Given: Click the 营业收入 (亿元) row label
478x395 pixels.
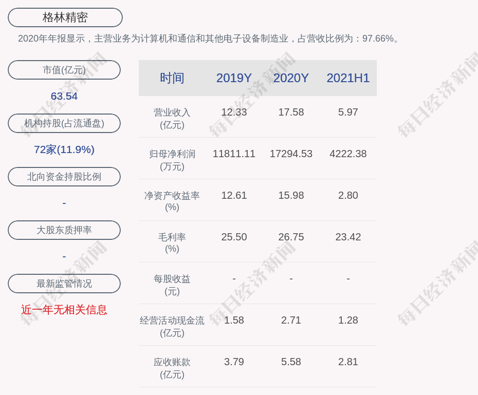Looking at the screenshot, I should coord(172,119).
